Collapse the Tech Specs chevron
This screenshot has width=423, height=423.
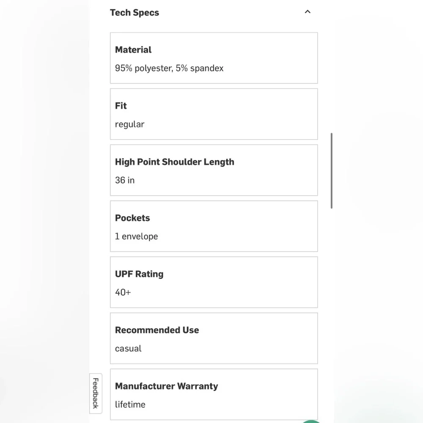pos(308,12)
